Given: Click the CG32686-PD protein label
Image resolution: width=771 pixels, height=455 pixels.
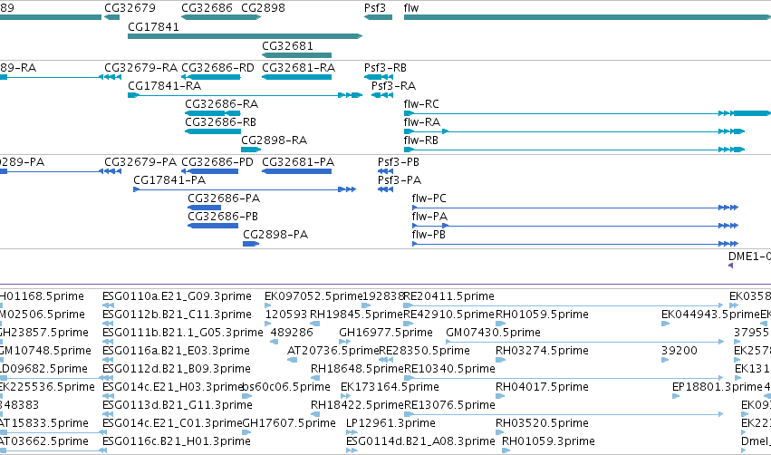Looking at the screenshot, I should pyautogui.click(x=217, y=162).
